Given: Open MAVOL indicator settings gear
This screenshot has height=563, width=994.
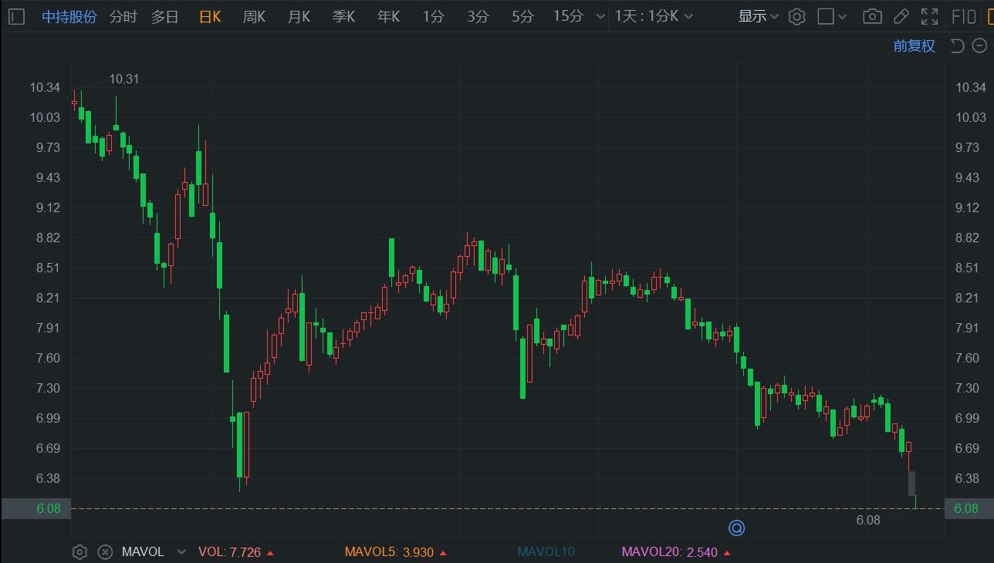Looking at the screenshot, I should (x=79, y=551).
